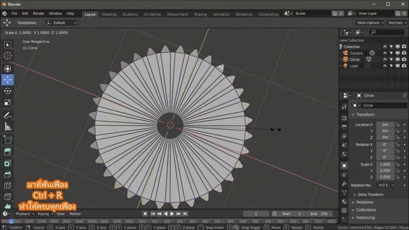The image size is (409, 230).
Task: Hide the Circle object in viewport
Action: coord(385,59)
